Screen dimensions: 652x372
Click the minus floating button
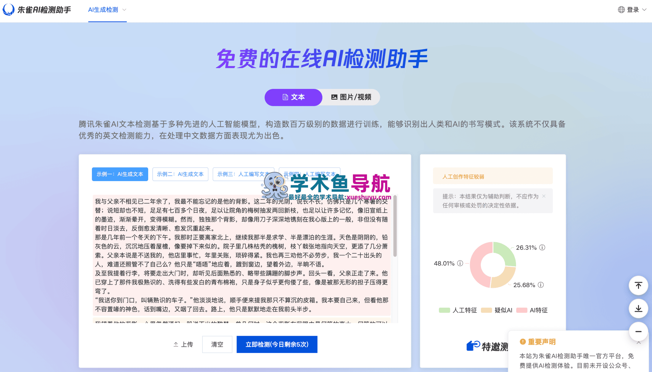(638, 332)
